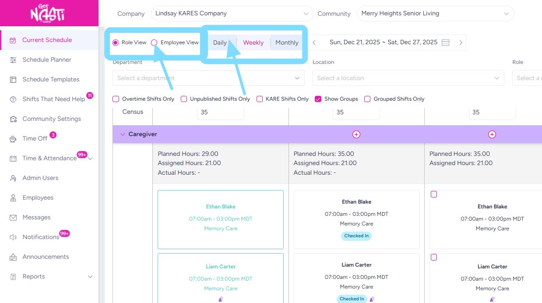542x303 pixels.
Task: Go to the next week arrow
Action: coord(461,42)
